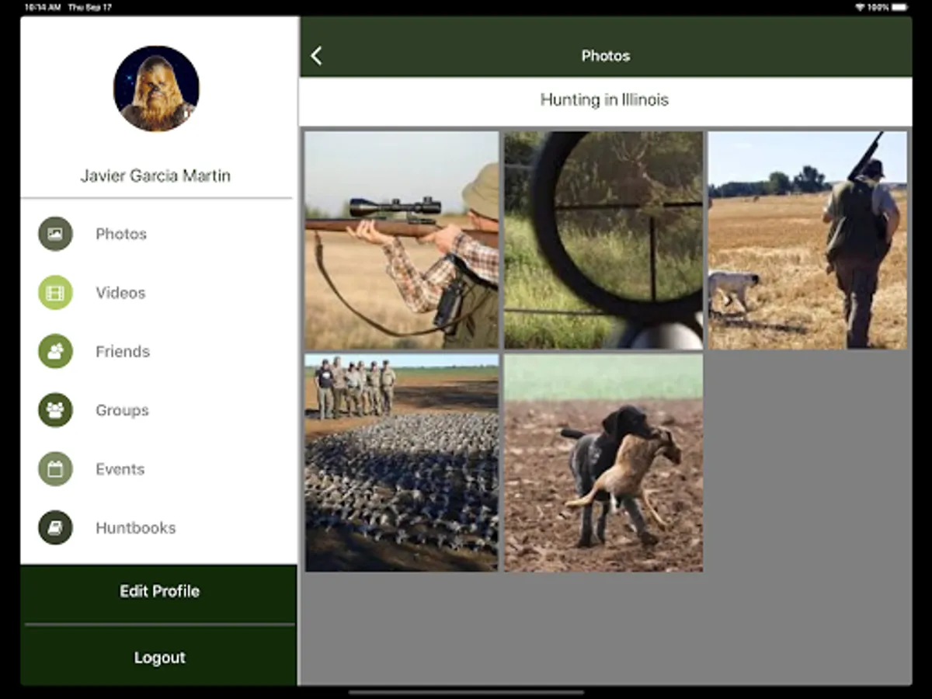The height and width of the screenshot is (699, 932).
Task: Open the Videos menu label
Action: 120,293
